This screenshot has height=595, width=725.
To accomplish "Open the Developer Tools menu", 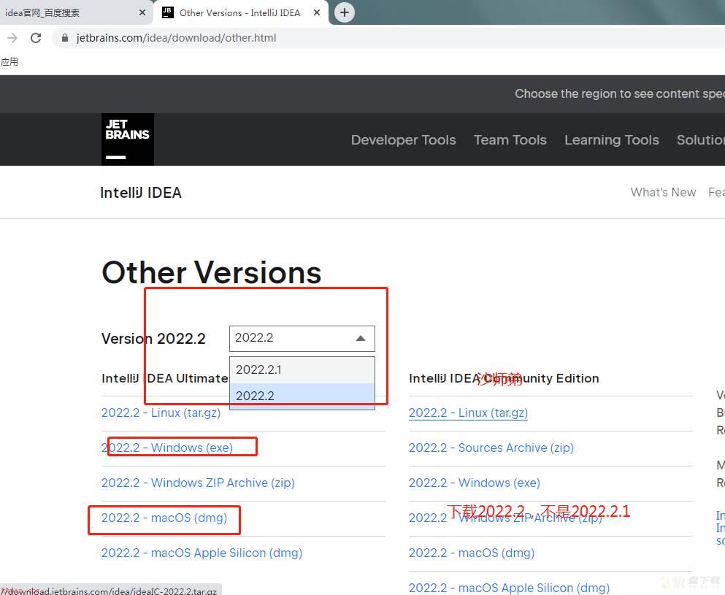I will click(x=403, y=139).
